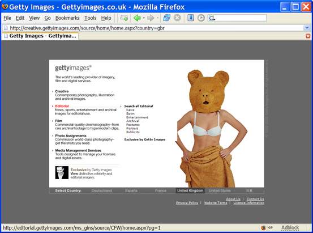
Task: Click the new message toolbar icon
Action: tap(124, 18)
